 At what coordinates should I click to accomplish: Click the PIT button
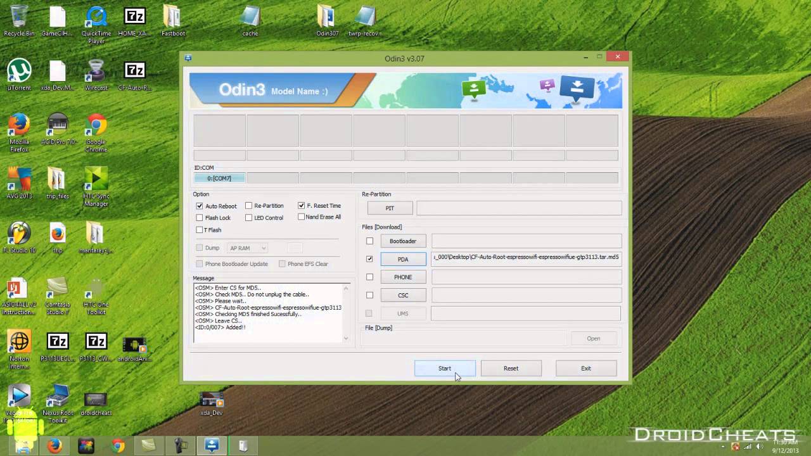390,208
